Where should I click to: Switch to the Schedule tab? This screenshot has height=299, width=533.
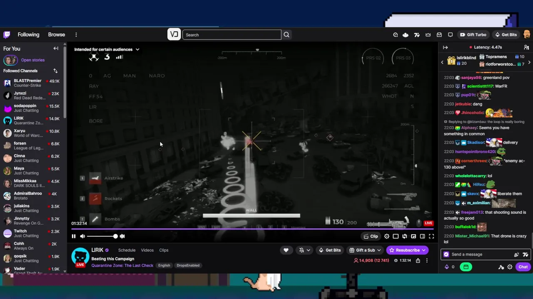[x=127, y=250]
